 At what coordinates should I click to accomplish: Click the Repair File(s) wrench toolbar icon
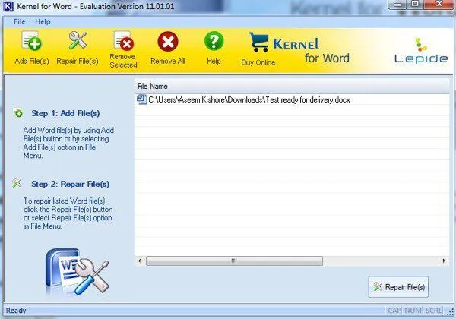tap(78, 41)
